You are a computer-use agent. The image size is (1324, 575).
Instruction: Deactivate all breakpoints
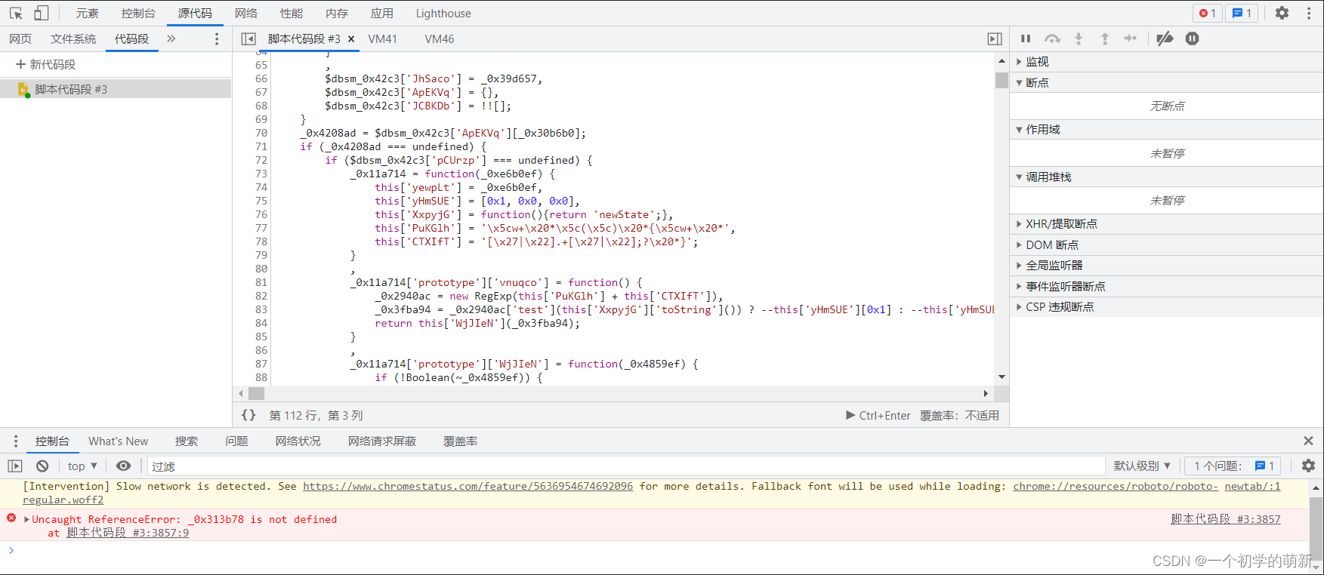pyautogui.click(x=1165, y=38)
